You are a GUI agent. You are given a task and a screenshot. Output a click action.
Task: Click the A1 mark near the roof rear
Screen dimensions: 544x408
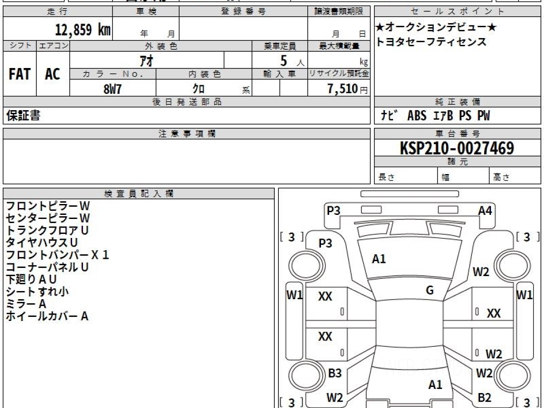point(435,385)
